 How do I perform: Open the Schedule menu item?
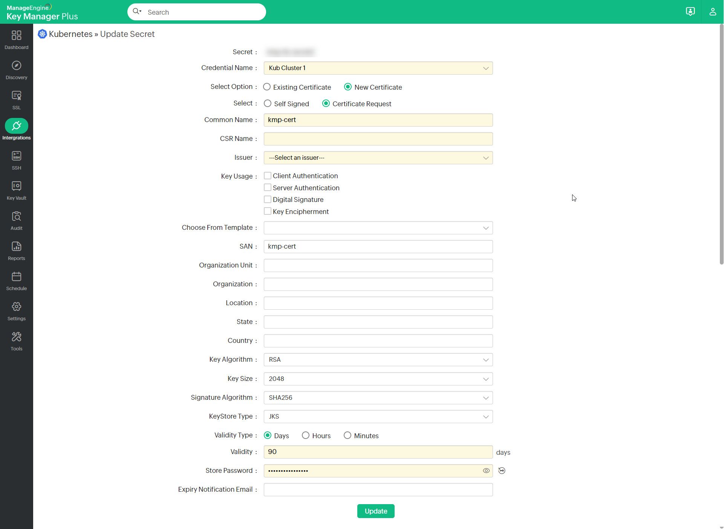16,281
